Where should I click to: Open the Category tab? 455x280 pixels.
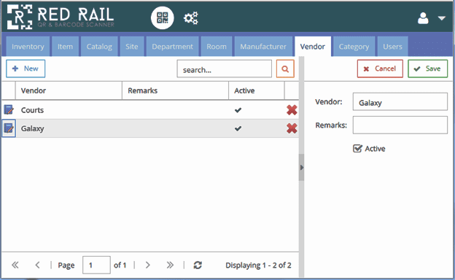pos(354,47)
